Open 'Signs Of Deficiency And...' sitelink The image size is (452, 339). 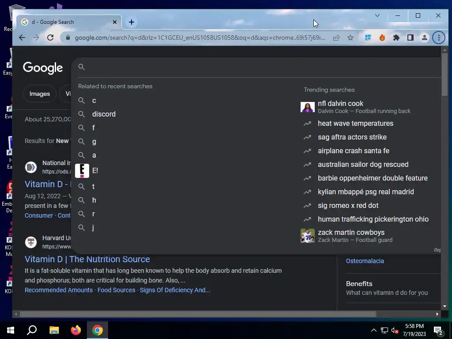point(175,290)
